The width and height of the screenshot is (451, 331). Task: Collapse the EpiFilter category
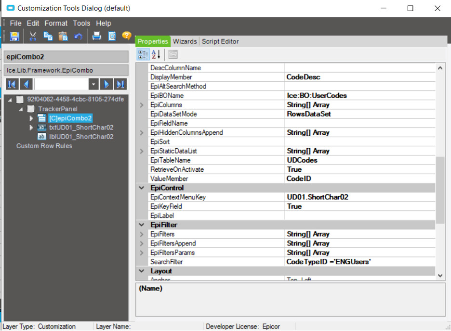tap(142, 225)
